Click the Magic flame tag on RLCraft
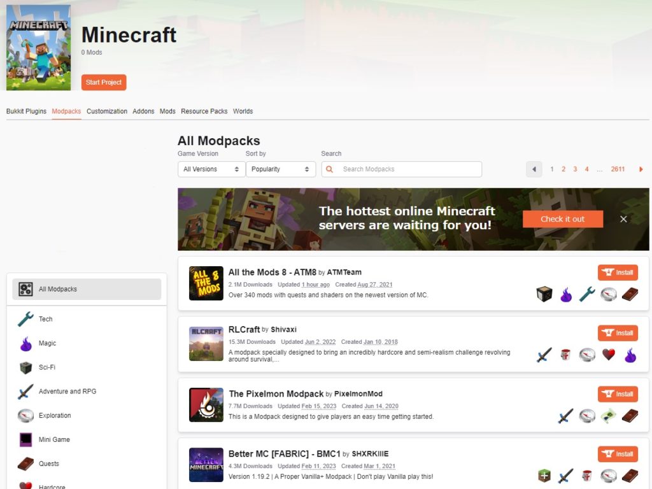652x489 pixels. (x=630, y=355)
